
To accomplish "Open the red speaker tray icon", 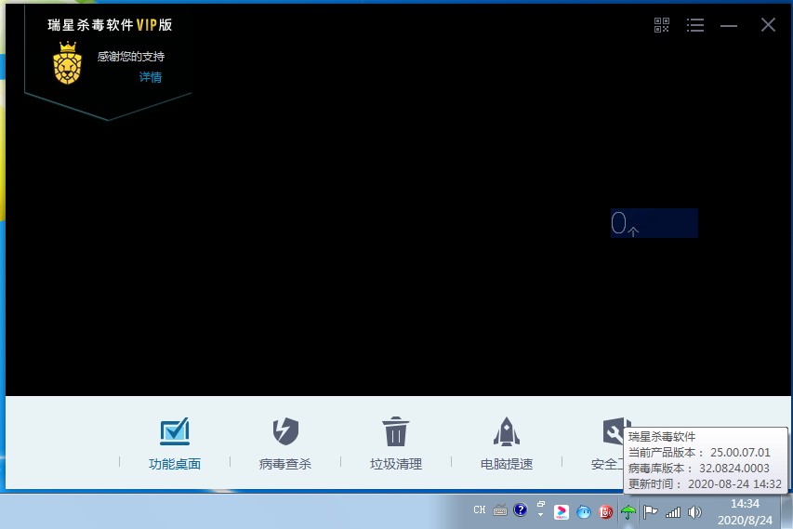I will point(606,512).
